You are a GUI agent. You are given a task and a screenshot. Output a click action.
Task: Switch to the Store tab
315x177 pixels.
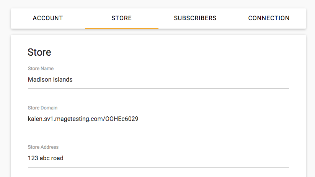coord(121,18)
